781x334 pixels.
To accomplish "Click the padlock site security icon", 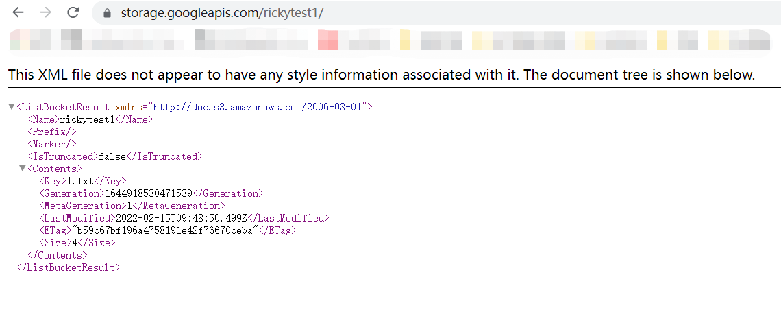I will tap(107, 14).
